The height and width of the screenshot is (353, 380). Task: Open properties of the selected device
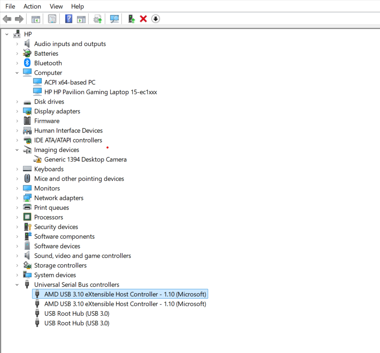click(x=52, y=18)
